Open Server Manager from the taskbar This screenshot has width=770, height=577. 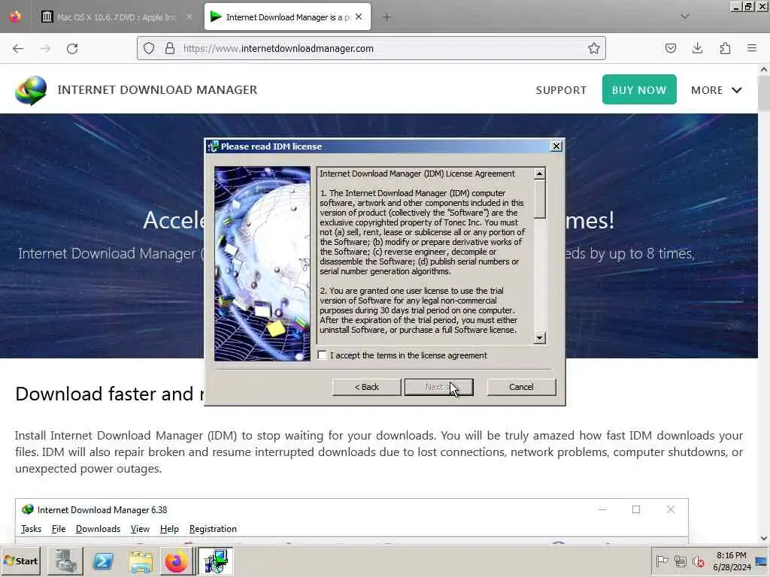click(65, 561)
